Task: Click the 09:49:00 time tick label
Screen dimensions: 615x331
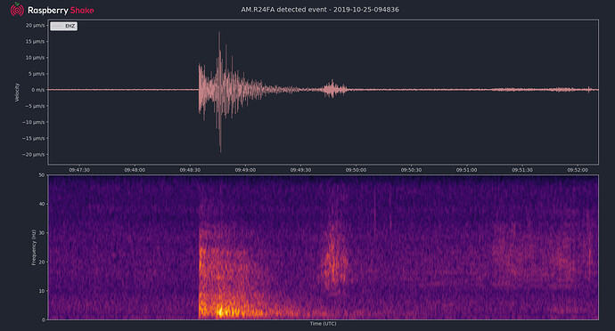Action: 245,170
